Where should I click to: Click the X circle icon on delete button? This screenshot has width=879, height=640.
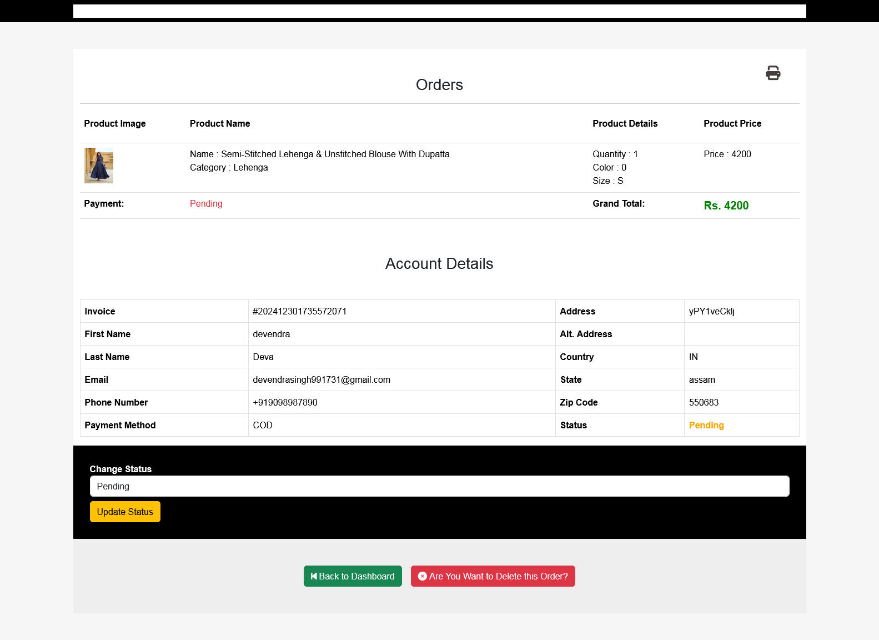(422, 576)
